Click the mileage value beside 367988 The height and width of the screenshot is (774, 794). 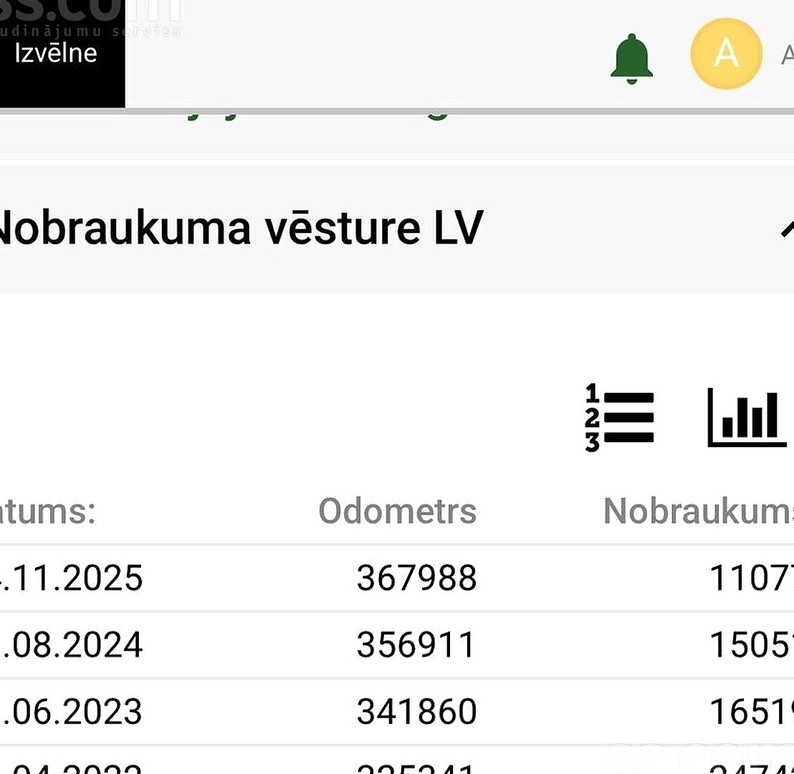click(x=752, y=578)
